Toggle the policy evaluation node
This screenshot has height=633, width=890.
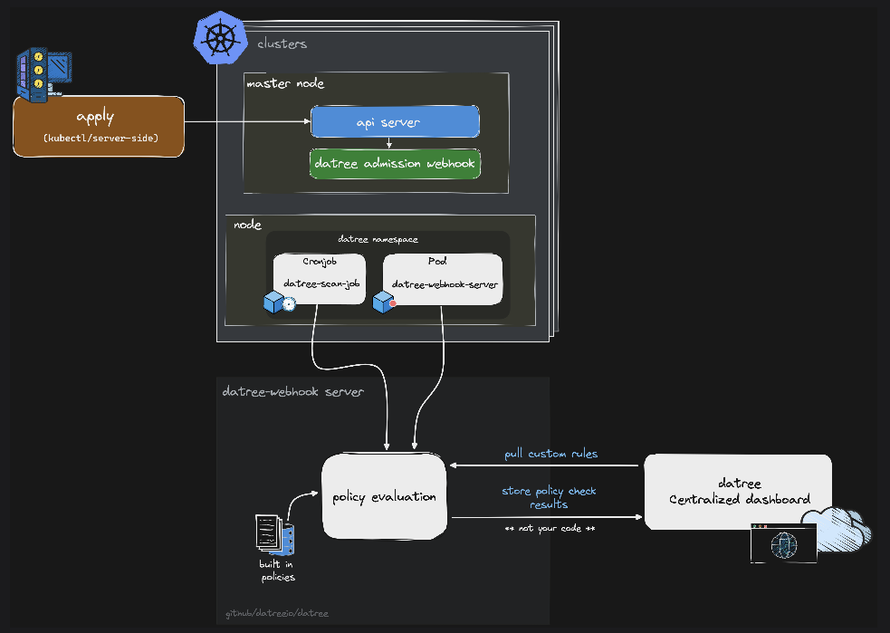(x=384, y=496)
